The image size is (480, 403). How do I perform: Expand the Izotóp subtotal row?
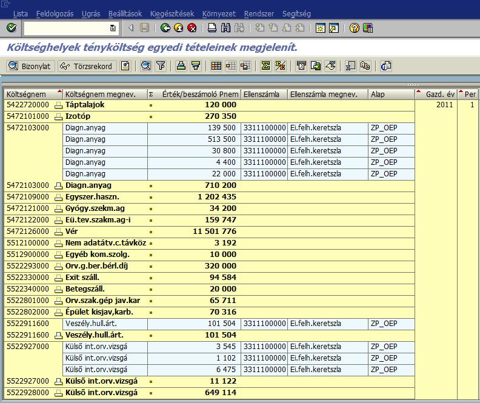58,117
